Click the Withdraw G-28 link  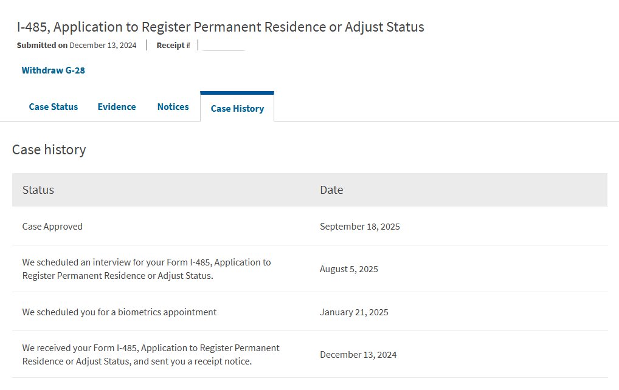(53, 70)
